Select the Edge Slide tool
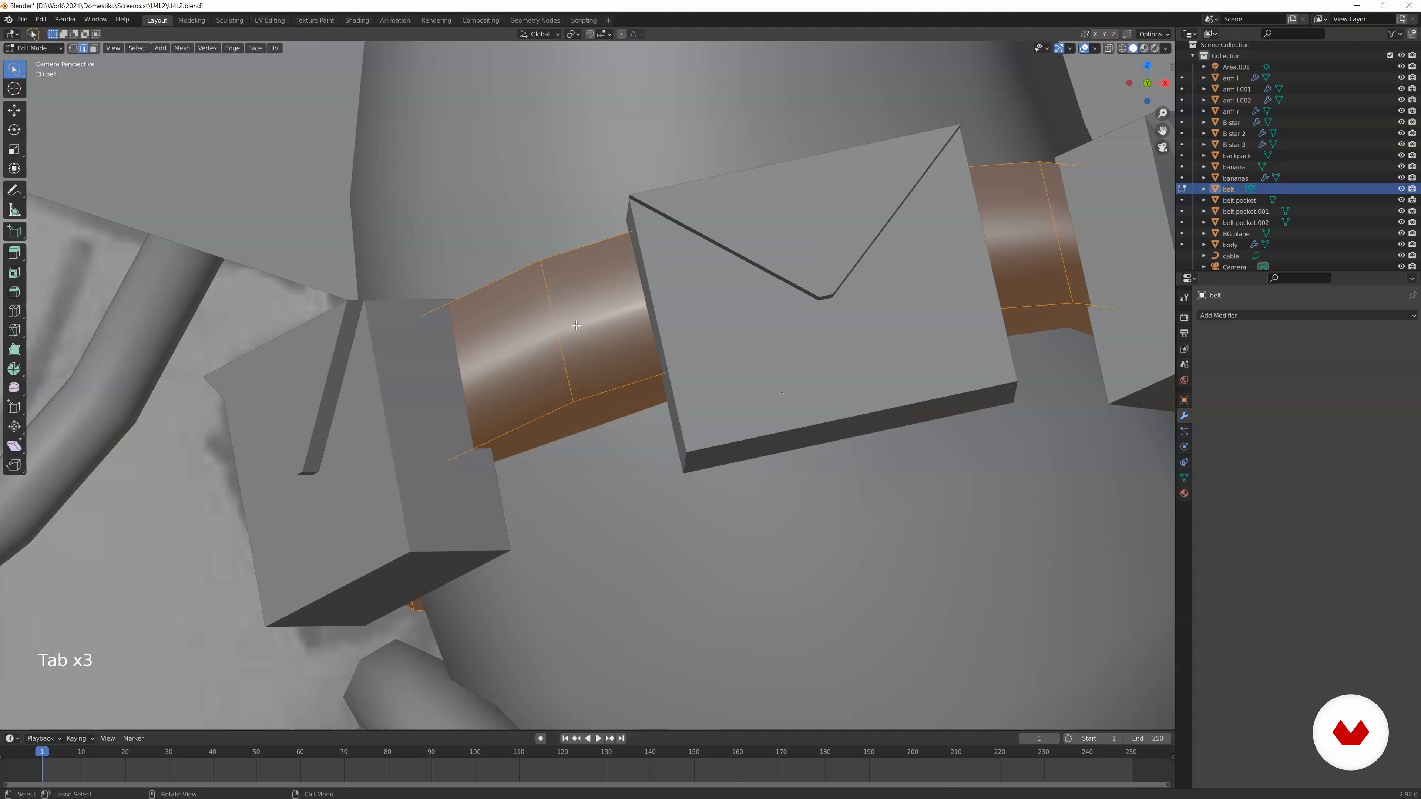 14,407
